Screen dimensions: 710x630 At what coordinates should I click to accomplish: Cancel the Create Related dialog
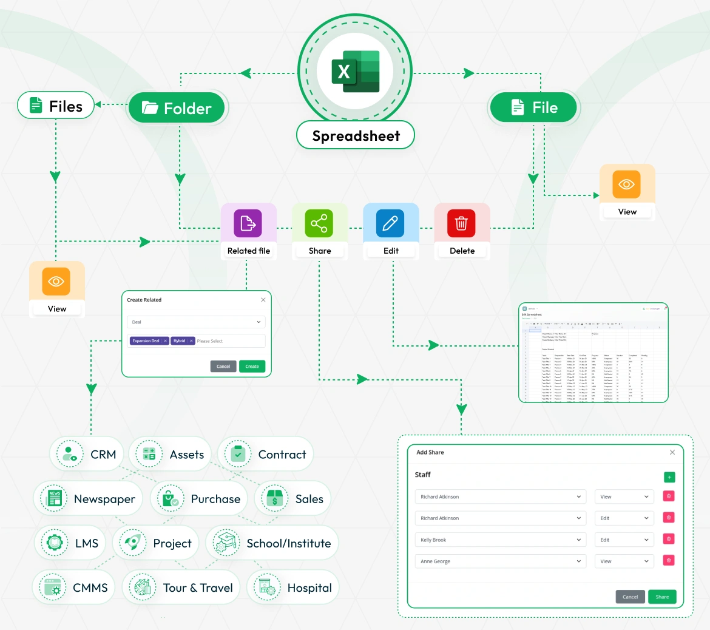(x=223, y=367)
